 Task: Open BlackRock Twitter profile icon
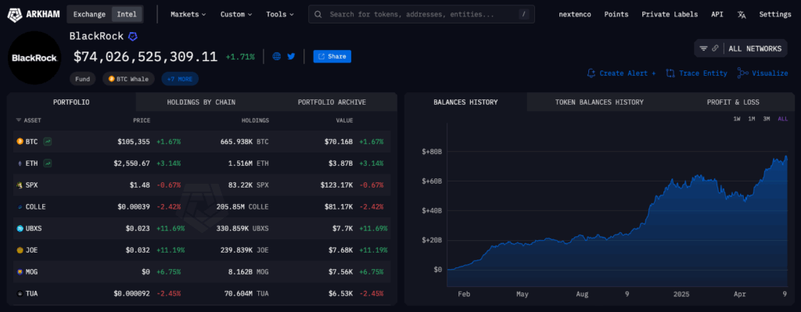[291, 56]
